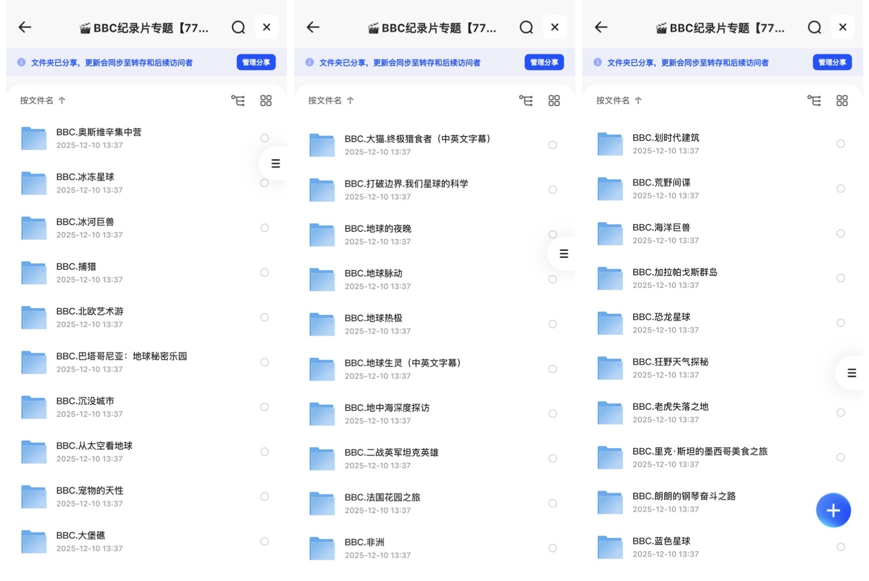This screenshot has width=869, height=581.
Task: Click the 管理分享 button on the banner
Action: [256, 62]
